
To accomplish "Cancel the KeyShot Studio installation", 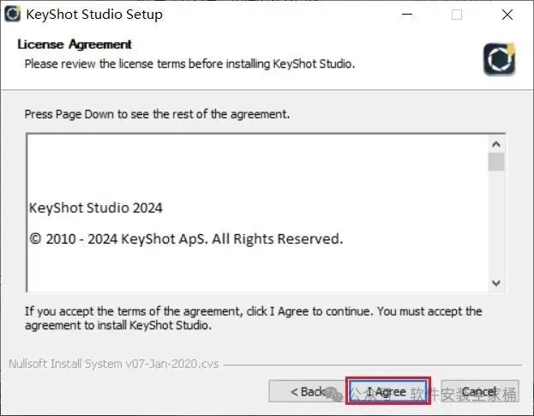I will point(478,392).
